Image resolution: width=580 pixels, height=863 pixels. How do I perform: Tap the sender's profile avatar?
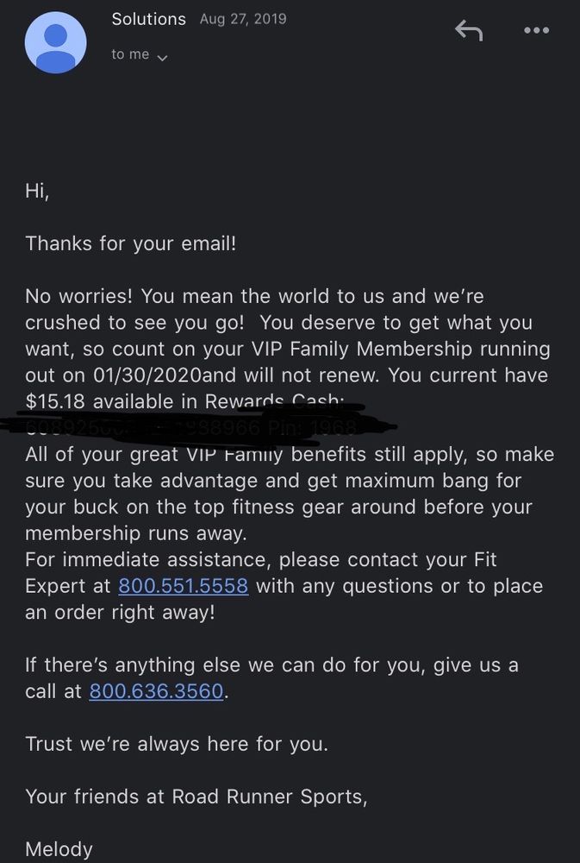coord(56,42)
